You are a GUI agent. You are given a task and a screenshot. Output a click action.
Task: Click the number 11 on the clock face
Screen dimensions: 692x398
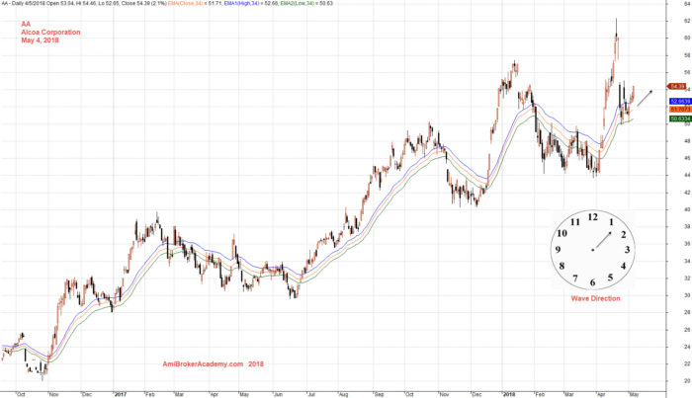(574, 222)
